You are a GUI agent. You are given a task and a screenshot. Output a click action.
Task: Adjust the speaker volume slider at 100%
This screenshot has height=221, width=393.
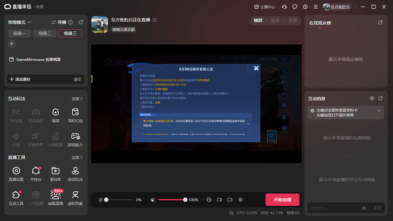(173, 200)
